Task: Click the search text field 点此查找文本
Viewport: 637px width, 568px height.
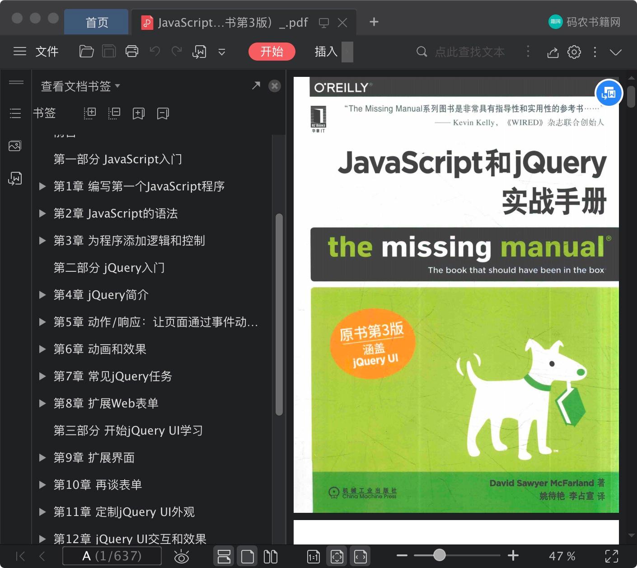Action: coord(470,52)
